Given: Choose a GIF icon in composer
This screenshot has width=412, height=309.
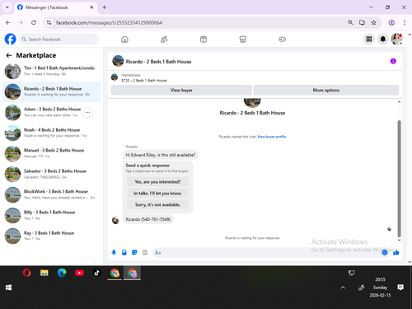Looking at the screenshot, I should click(x=145, y=252).
